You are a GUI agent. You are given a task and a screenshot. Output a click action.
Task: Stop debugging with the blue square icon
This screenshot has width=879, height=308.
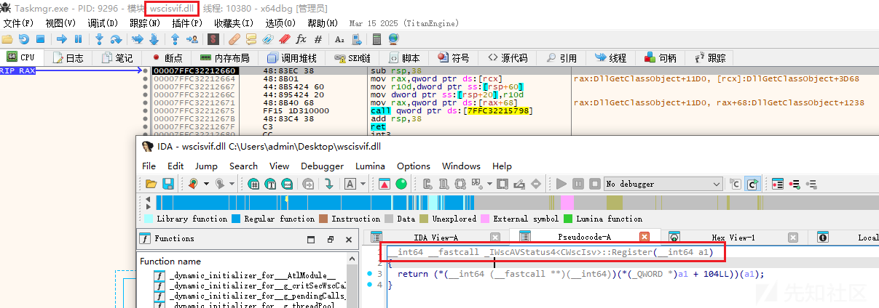click(x=39, y=39)
